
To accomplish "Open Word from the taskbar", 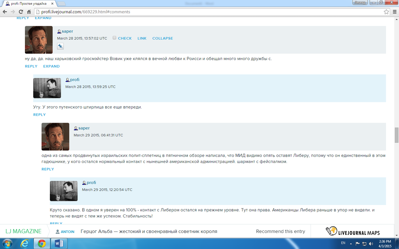I will pyautogui.click(x=59, y=244).
